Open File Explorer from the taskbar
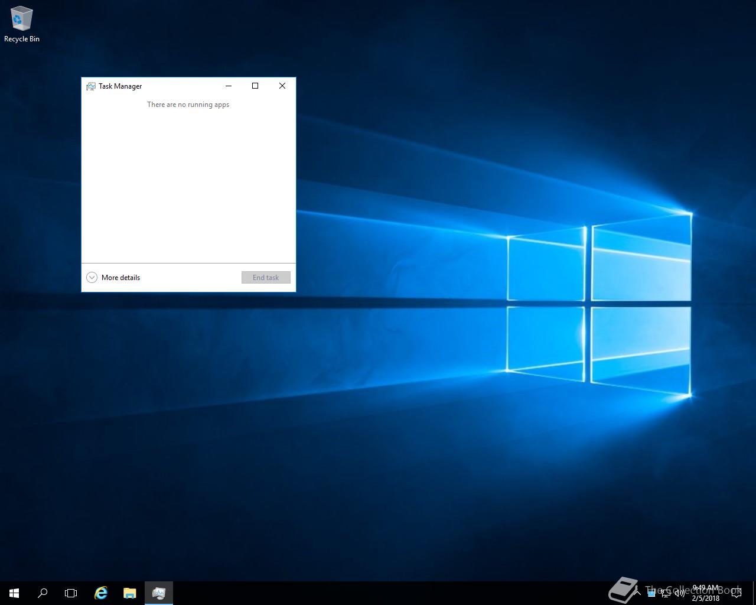Image resolution: width=756 pixels, height=605 pixels. click(x=130, y=593)
